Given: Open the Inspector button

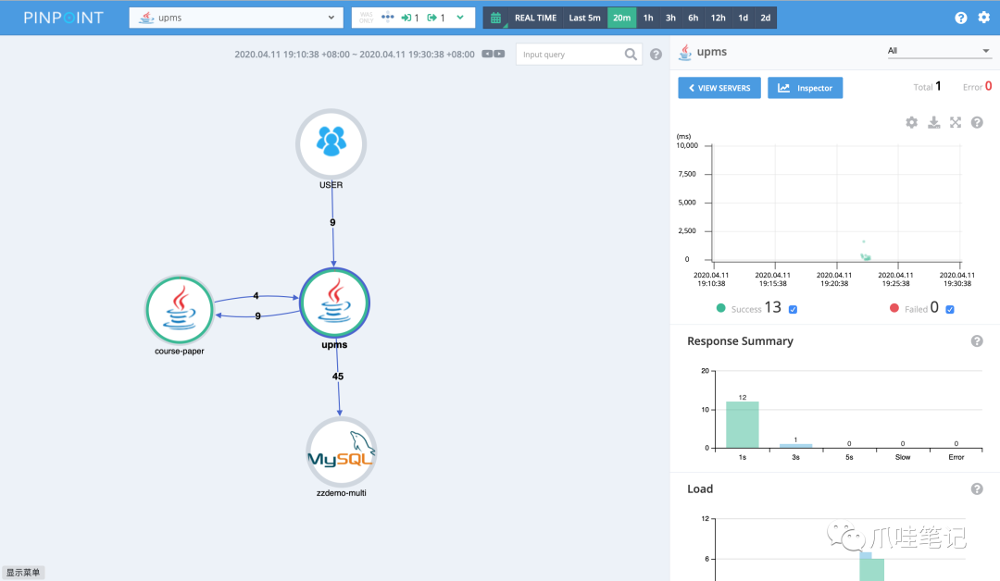Looking at the screenshot, I should tap(805, 88).
